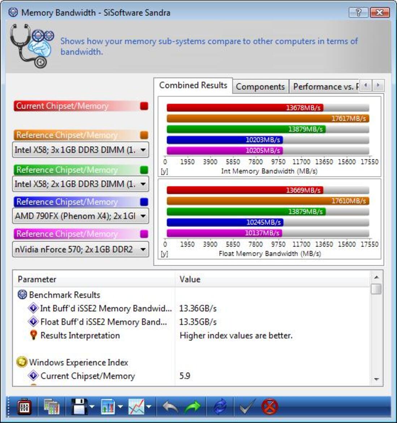397x423 pixels.
Task: Click the results list scroll down arrow
Action: (x=376, y=379)
